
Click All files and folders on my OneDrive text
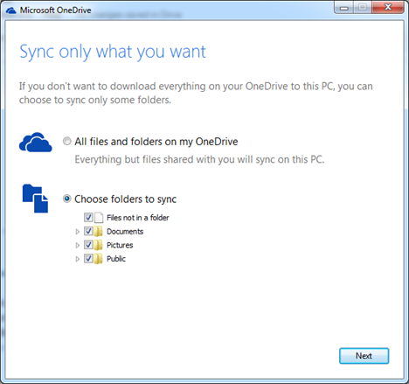(156, 142)
